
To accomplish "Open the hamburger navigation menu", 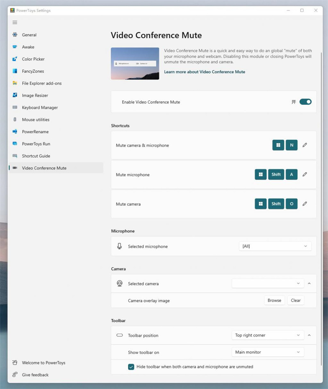I will (15, 23).
